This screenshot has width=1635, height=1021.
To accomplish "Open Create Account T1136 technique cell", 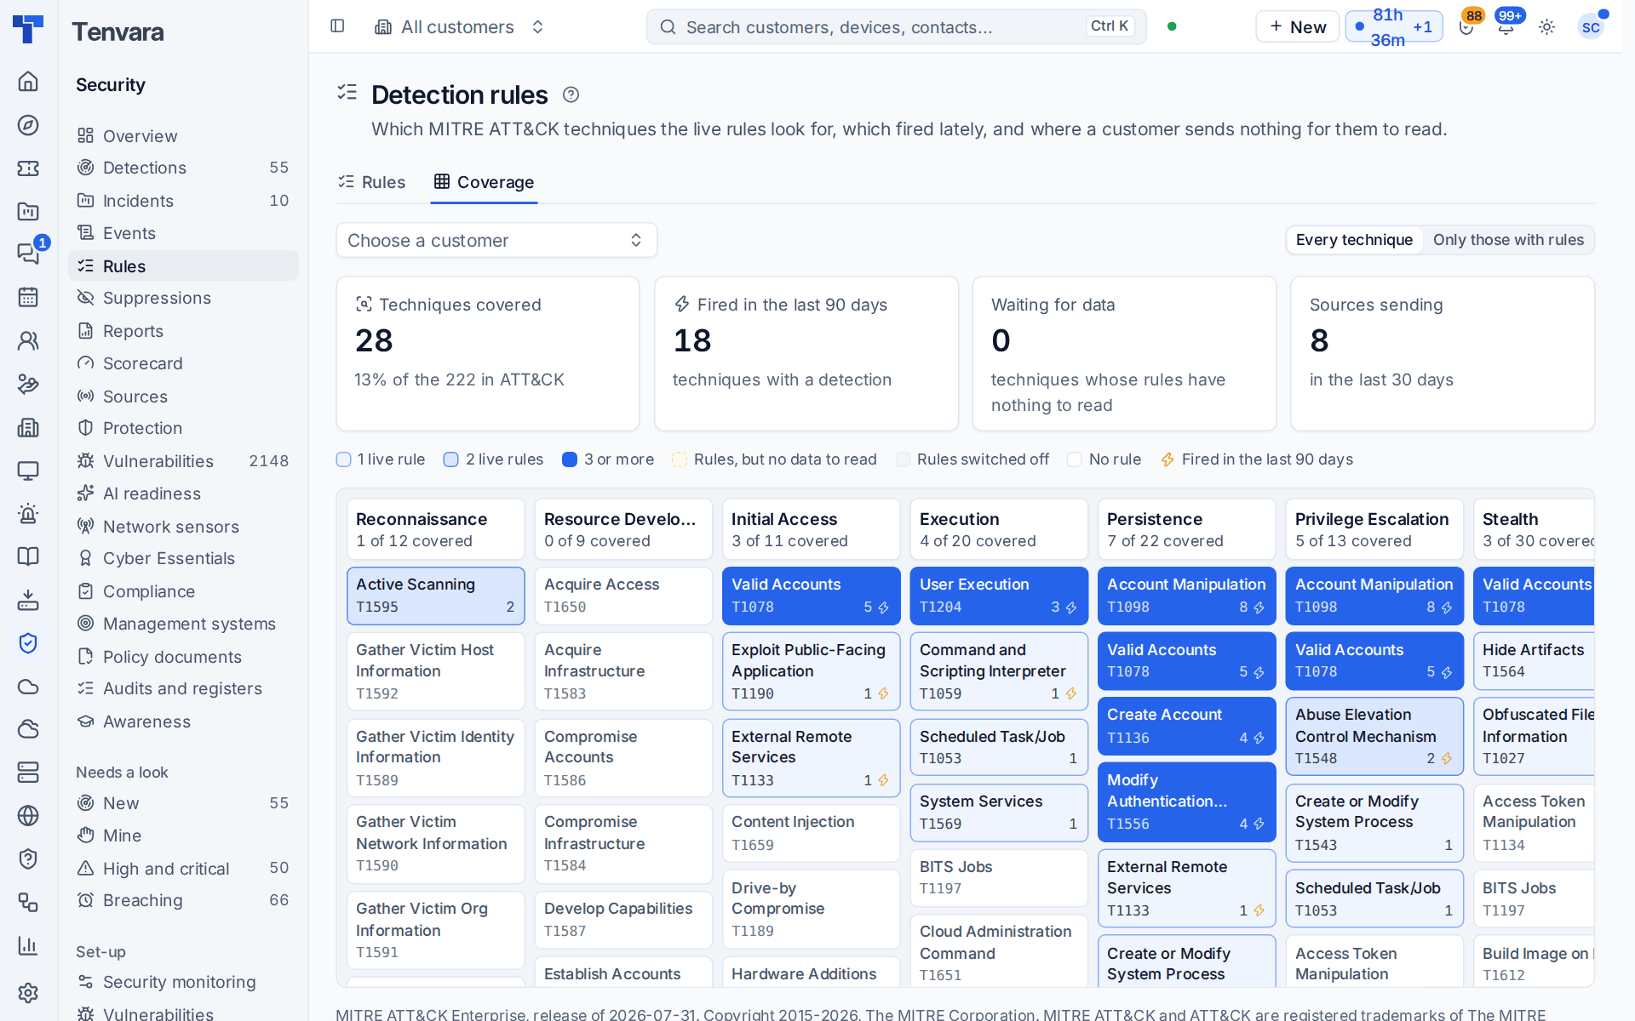I will (1186, 726).
